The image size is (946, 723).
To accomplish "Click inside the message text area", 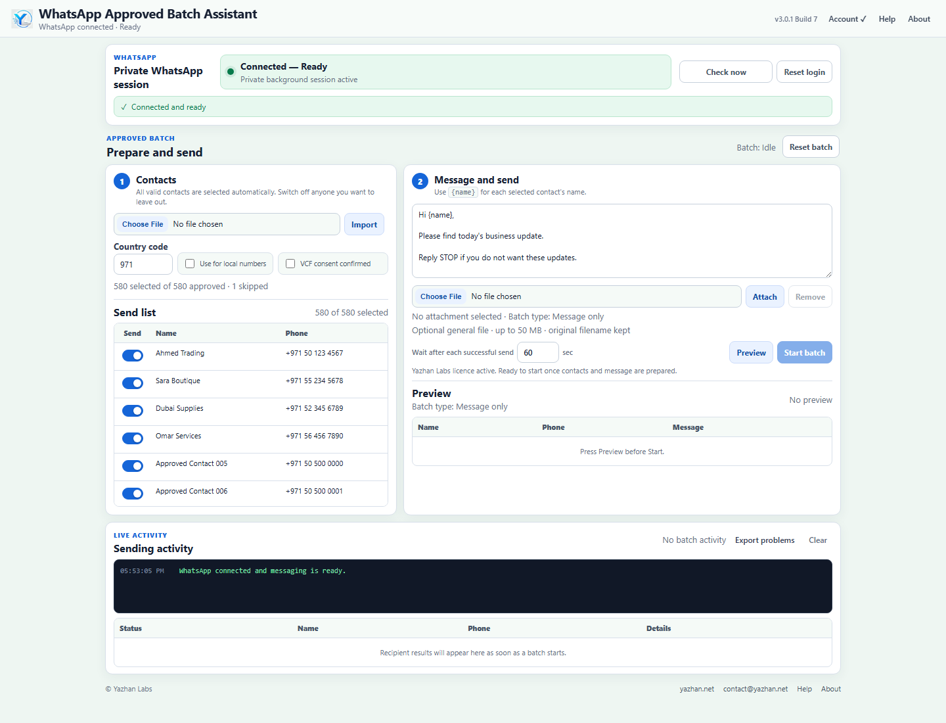I will point(622,241).
